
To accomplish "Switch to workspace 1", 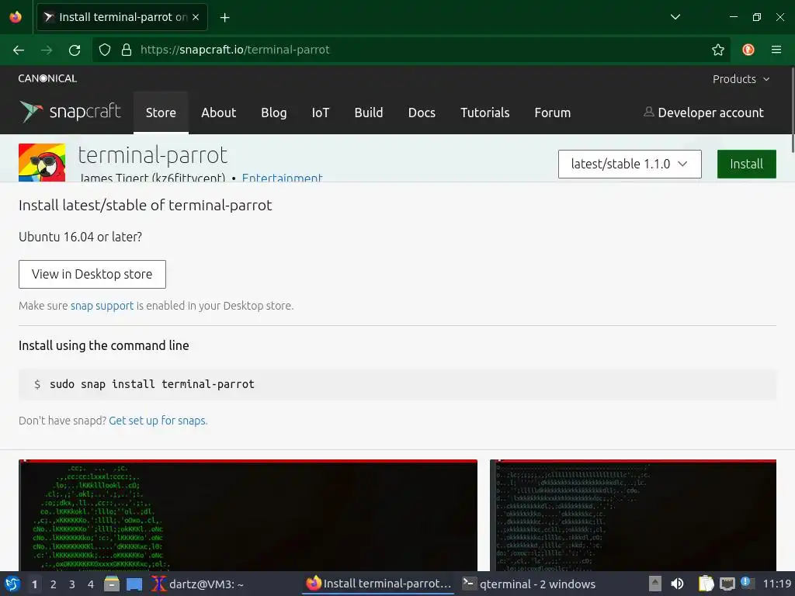I will 34,584.
